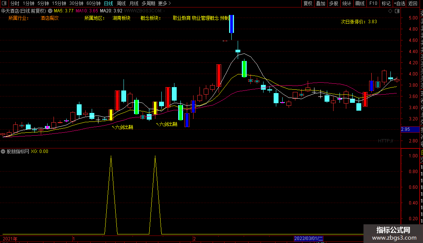Click the 职业教育 concept text

pos(182,18)
